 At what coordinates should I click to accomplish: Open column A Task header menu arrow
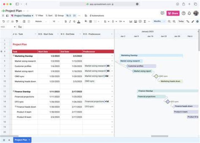pyautogui.click(x=35, y=34)
